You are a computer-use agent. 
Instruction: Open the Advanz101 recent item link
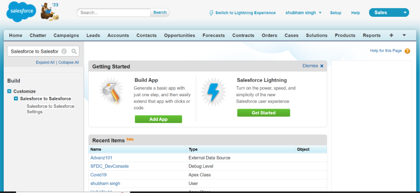click(x=101, y=158)
